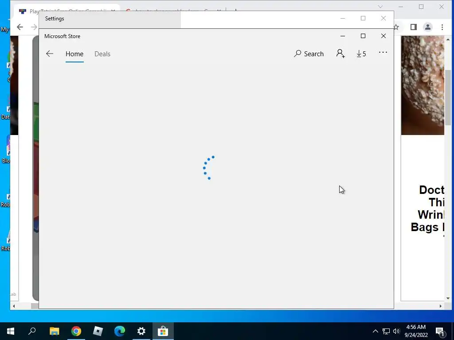Maximize the Microsoft Store window
454x340 pixels.
tap(363, 36)
